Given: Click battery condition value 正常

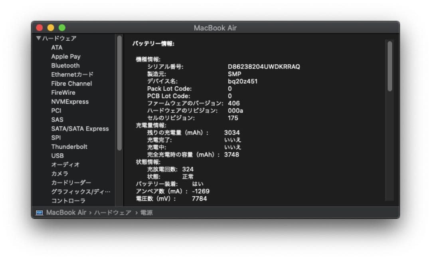Looking at the screenshot, I should pos(188,177).
